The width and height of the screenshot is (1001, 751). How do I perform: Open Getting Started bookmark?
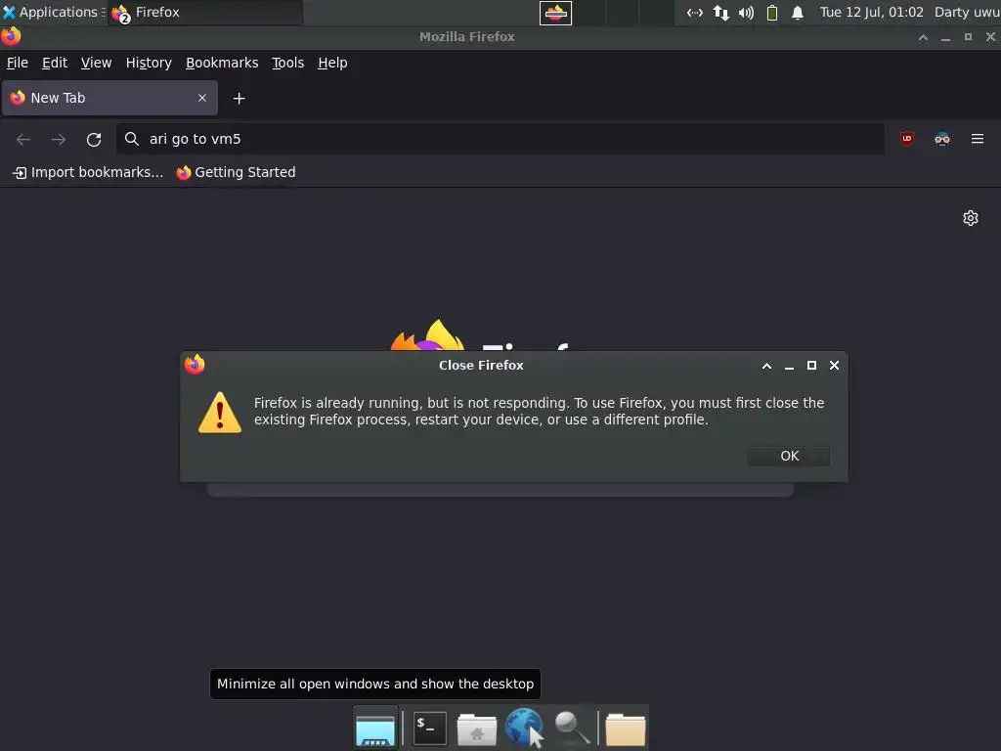236,172
